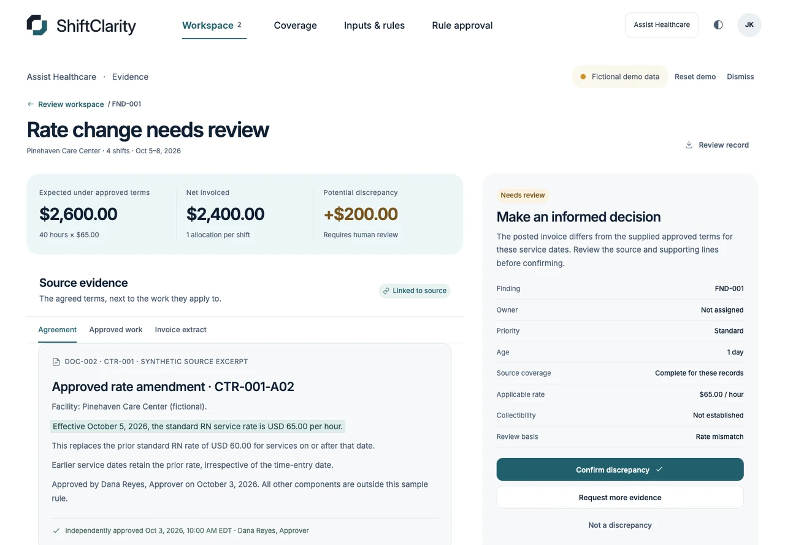This screenshot has height=545, width=785.
Task: Open Inputs & rules page
Action: coord(374,26)
